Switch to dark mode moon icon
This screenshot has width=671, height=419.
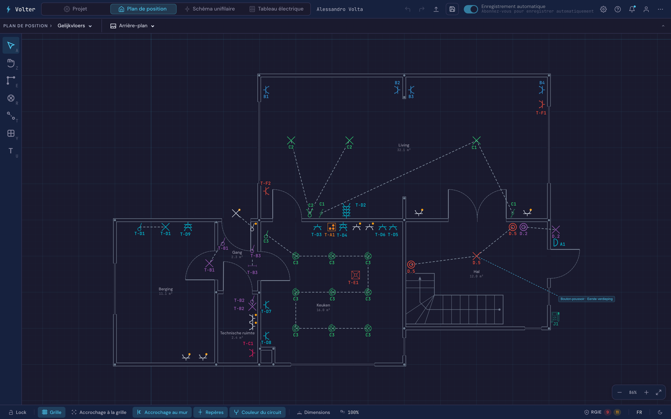tap(660, 412)
